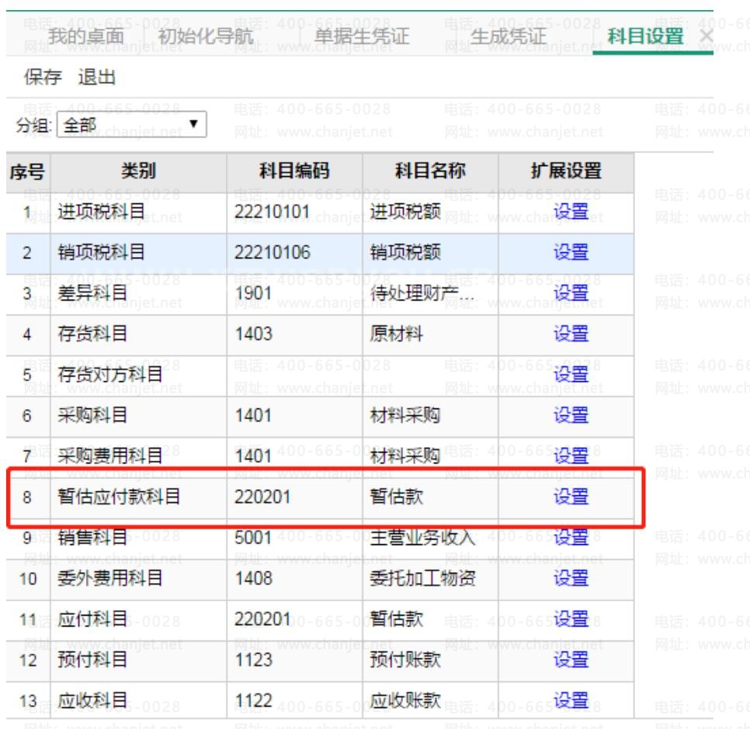Open 设置 for 采购费用科目 row
This screenshot has height=729, width=750.
pyautogui.click(x=571, y=456)
